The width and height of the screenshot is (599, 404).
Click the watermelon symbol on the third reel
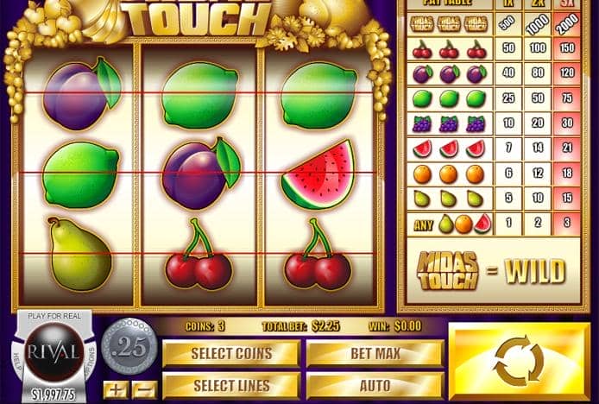pyautogui.click(x=319, y=174)
